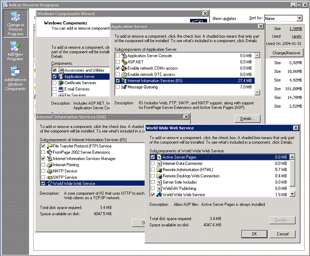Screen dimensions: 310x256
Task: Enable SMTP Service checkbox
Action: pyautogui.click(x=43, y=177)
